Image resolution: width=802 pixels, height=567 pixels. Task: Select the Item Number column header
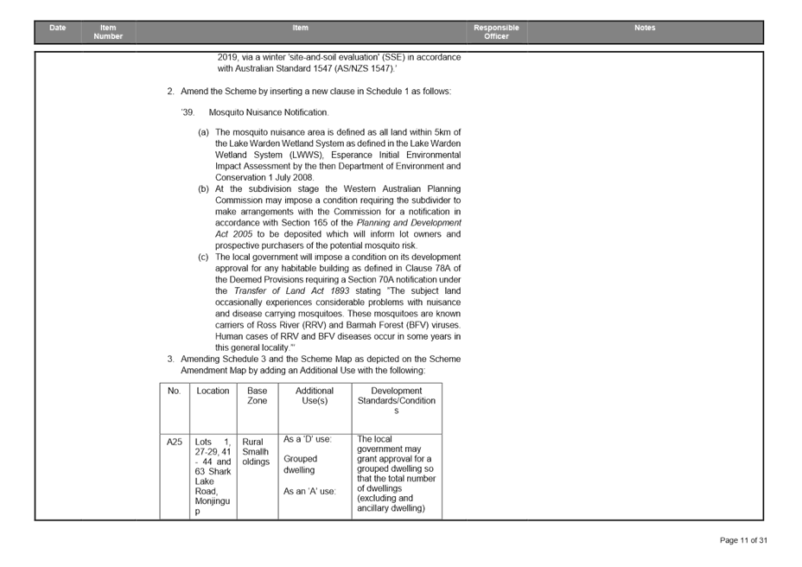click(x=109, y=32)
